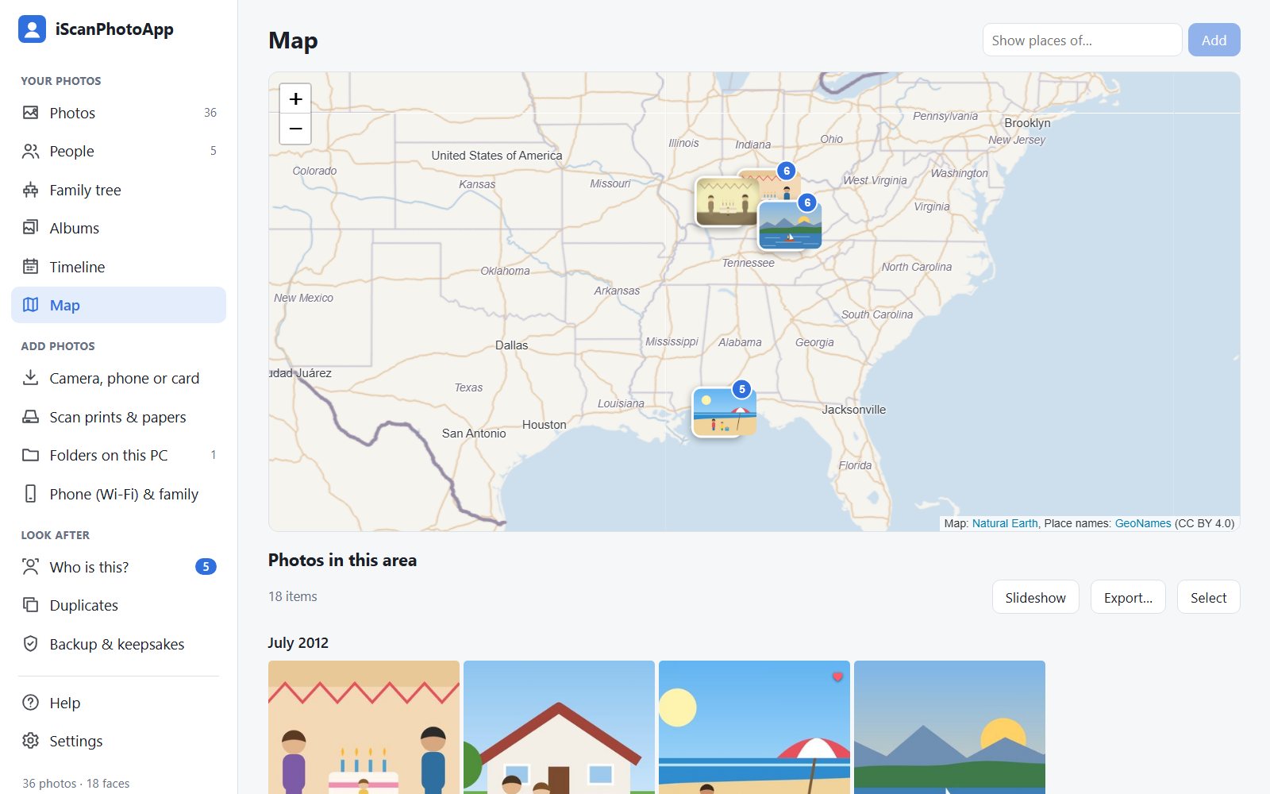
Task: Open the house photo thumbnail
Action: [559, 727]
